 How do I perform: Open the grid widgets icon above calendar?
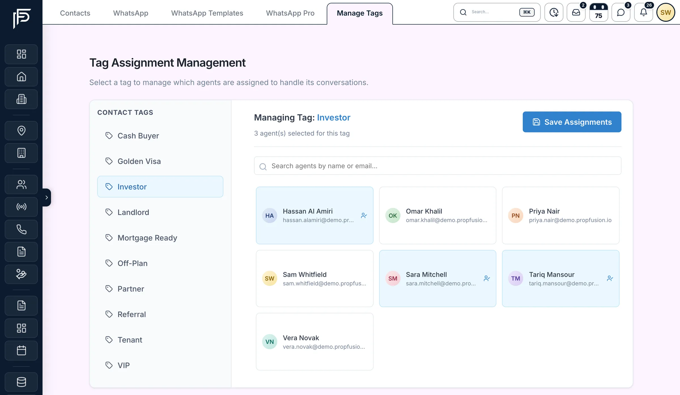(x=21, y=328)
